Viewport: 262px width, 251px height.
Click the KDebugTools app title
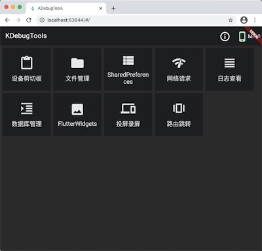point(26,36)
